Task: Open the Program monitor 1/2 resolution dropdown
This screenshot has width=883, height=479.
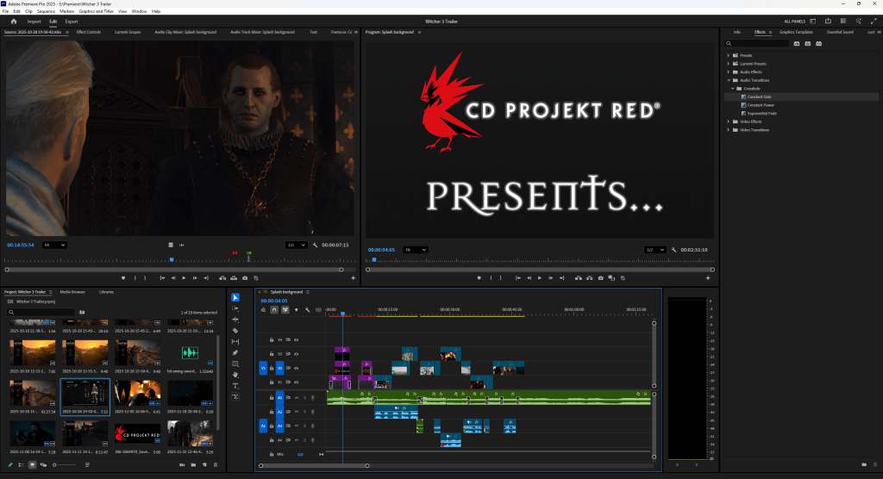Action: coord(657,250)
